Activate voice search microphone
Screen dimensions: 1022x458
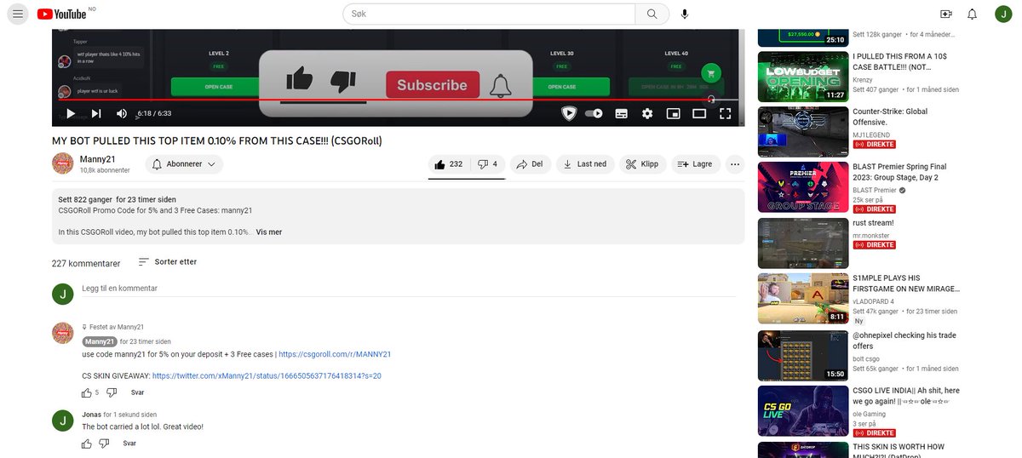685,14
